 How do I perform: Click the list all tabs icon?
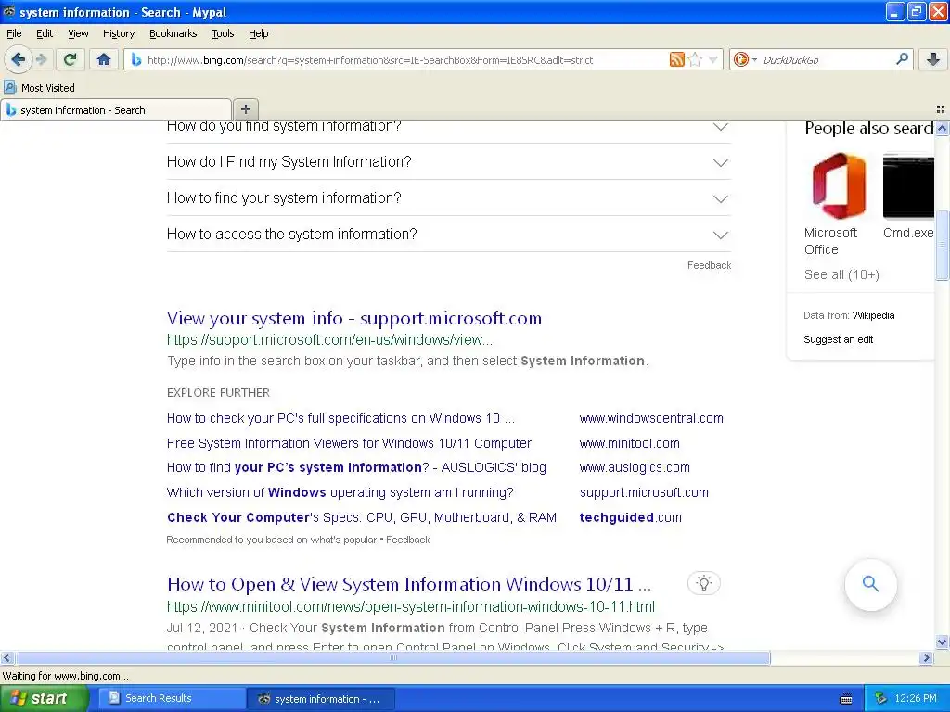(x=941, y=109)
